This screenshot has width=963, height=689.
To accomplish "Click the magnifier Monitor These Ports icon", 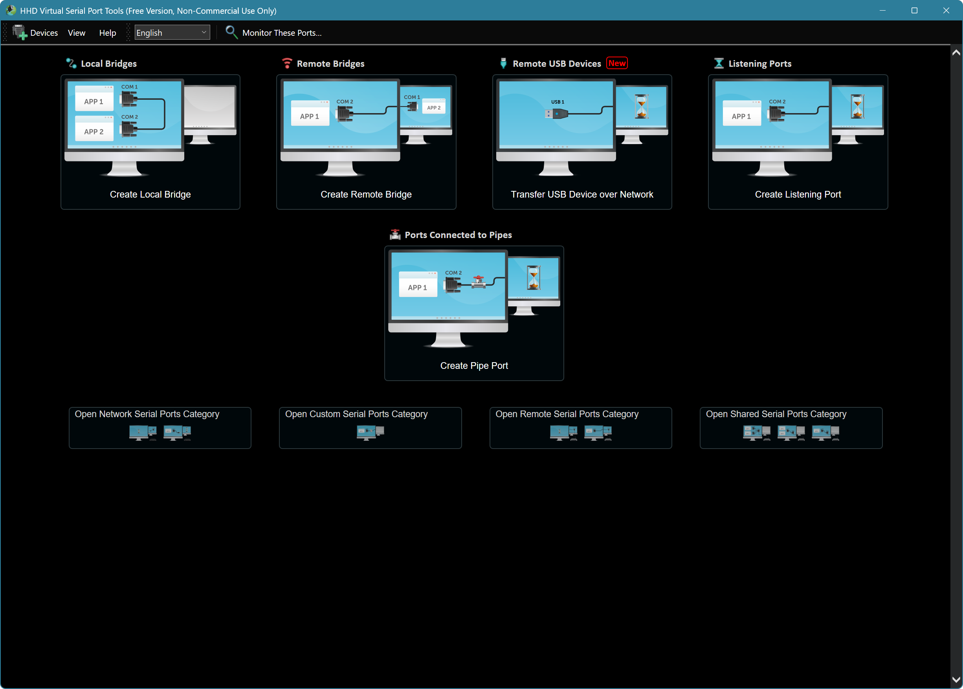I will coord(231,32).
